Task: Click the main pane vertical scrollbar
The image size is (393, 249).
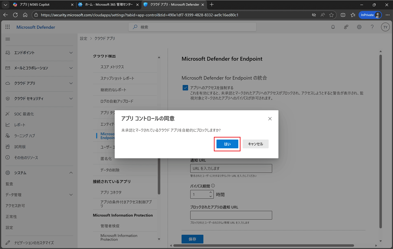Action: pos(380,141)
